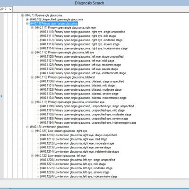Collapse H40.119 unspecified eye branch

coord(32,102)
